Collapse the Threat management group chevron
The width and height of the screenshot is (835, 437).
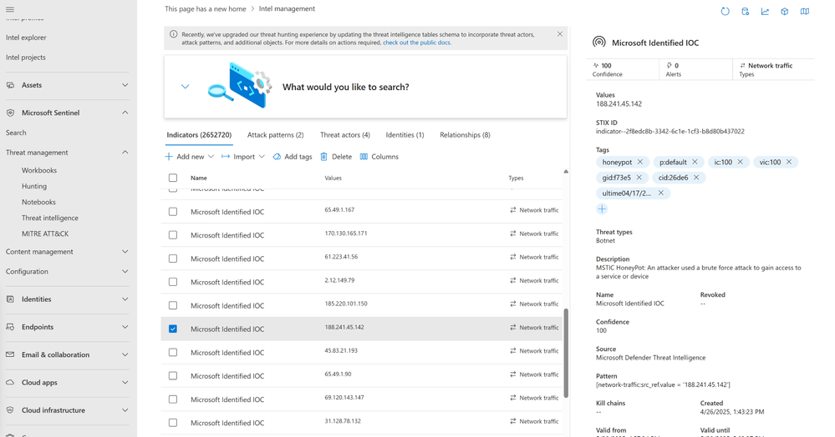tap(125, 153)
